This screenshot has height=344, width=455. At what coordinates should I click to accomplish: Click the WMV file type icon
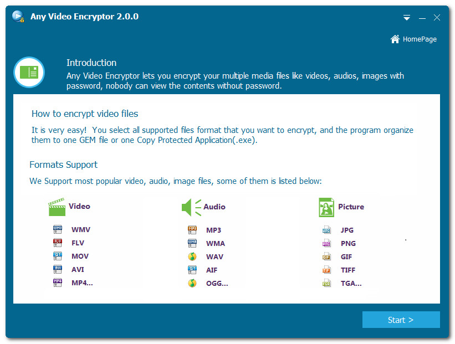click(x=58, y=229)
